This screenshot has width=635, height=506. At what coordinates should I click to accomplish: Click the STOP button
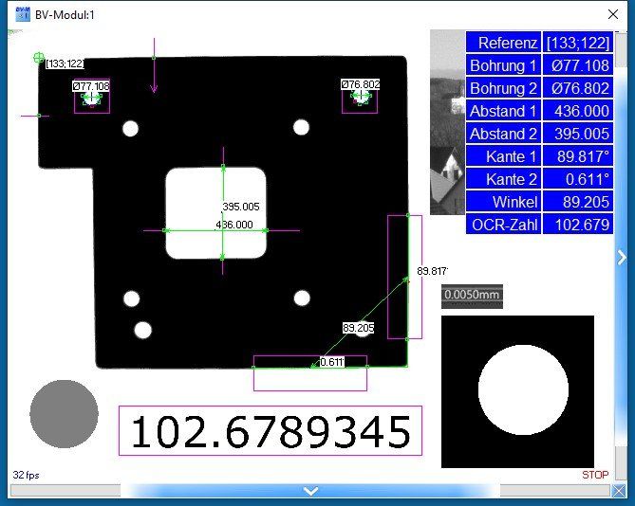(x=595, y=475)
